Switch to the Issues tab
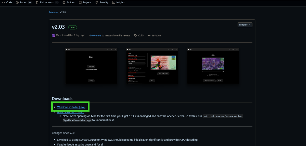The height and width of the screenshot is (146, 306). click(23, 3)
